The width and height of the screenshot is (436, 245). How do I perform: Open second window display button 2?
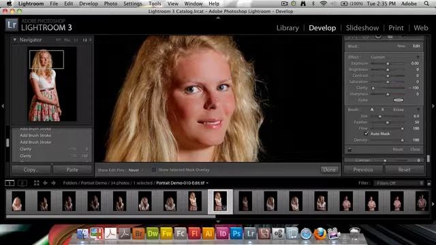[22, 183]
